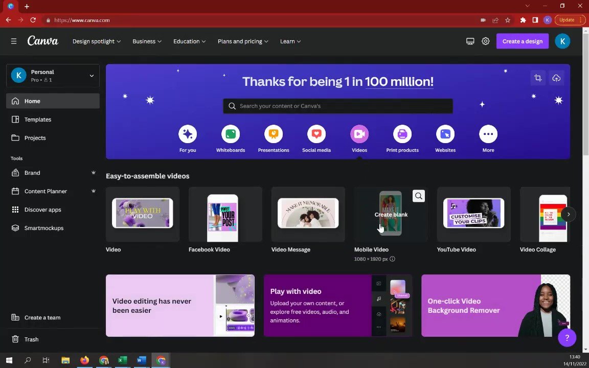
Task: Click the Create a design button
Action: [522, 41]
